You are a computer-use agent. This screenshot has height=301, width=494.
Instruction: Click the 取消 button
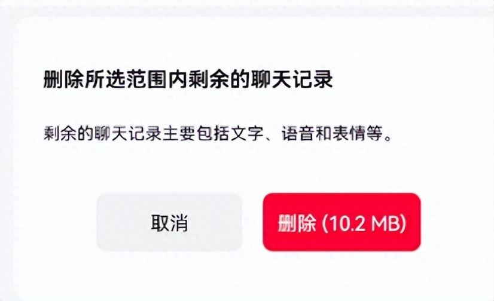pos(169,222)
